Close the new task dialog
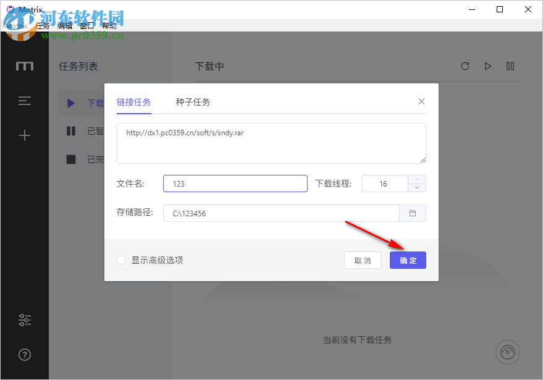 [x=421, y=101]
